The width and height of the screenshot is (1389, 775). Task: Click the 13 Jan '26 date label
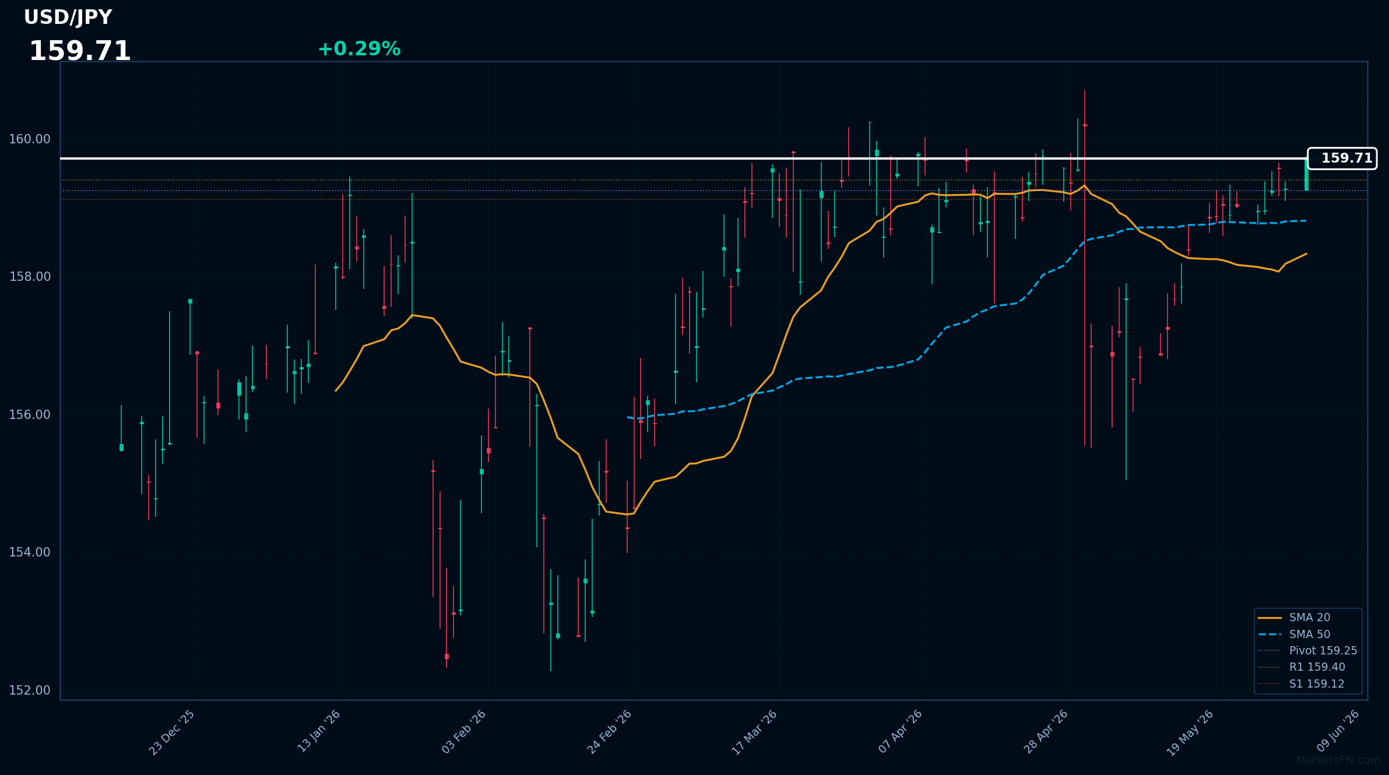pyautogui.click(x=319, y=732)
